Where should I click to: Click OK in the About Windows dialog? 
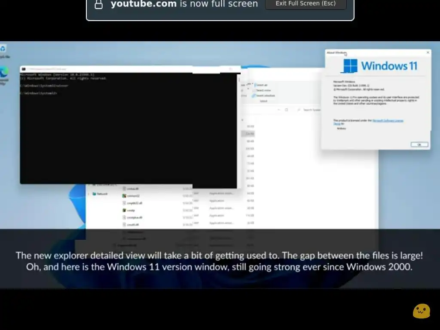point(419,144)
